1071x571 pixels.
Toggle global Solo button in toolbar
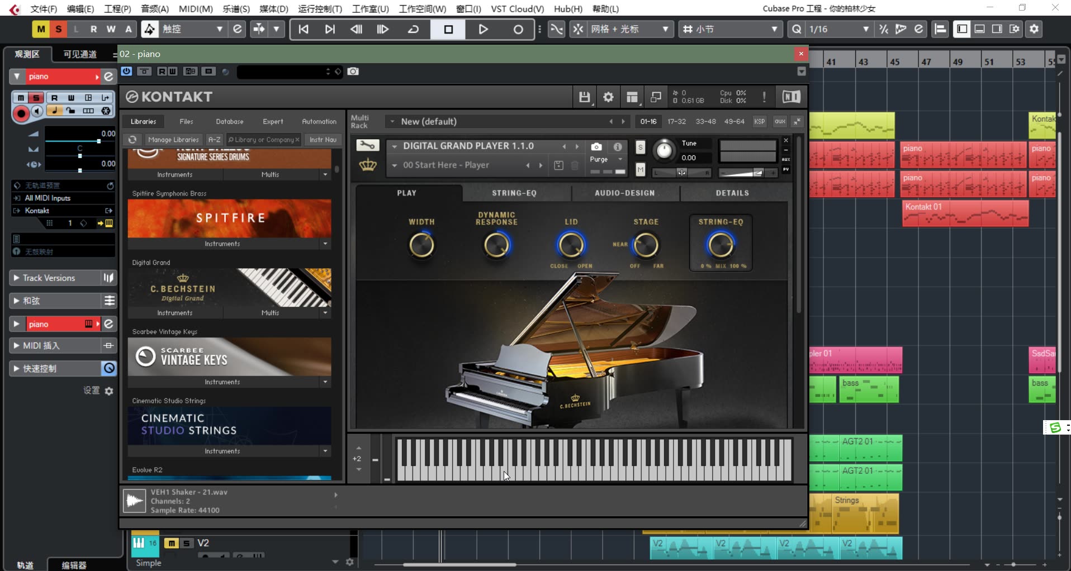pos(58,29)
